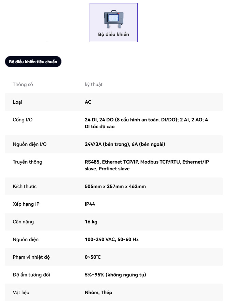Click the "AC" type value
The width and height of the screenshot is (231, 305).
88,102
